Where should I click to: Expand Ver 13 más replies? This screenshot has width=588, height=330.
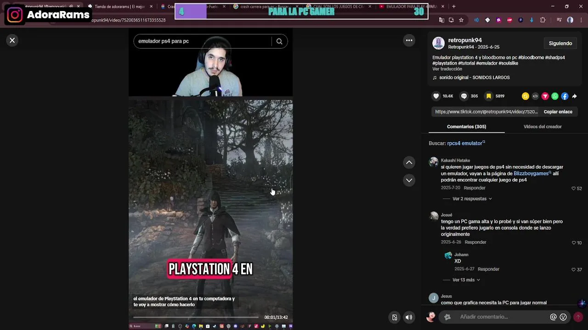466,280
